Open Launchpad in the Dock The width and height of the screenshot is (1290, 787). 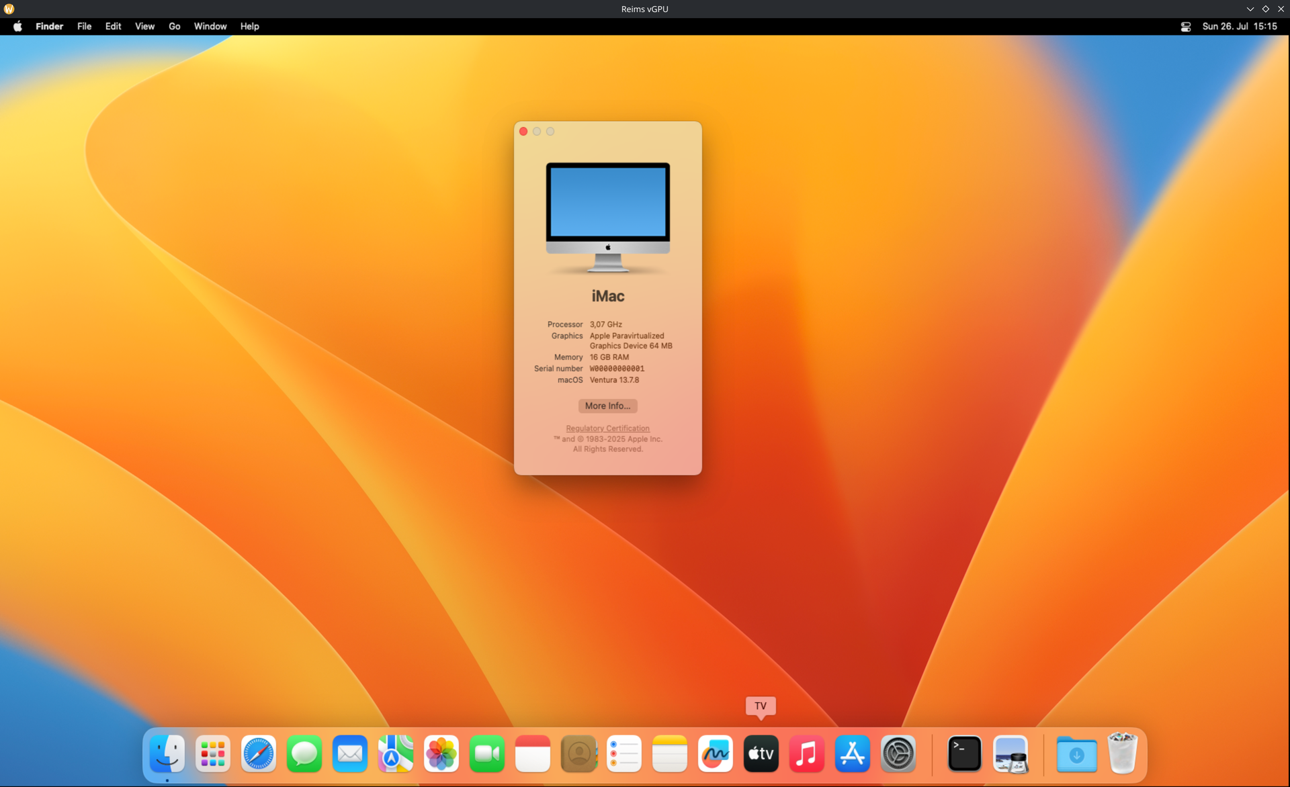213,753
